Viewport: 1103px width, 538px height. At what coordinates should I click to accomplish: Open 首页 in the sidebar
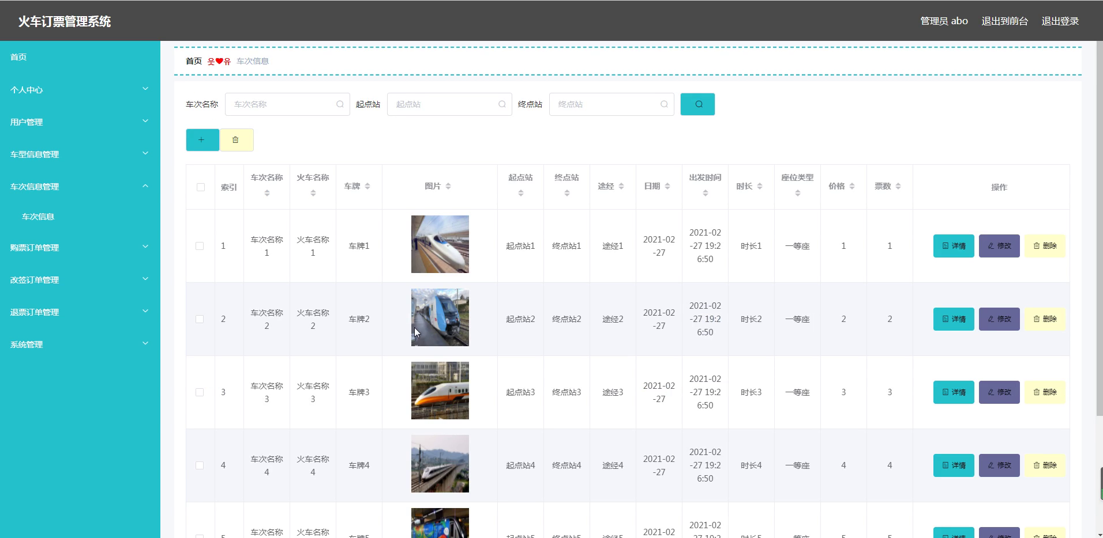coord(18,57)
